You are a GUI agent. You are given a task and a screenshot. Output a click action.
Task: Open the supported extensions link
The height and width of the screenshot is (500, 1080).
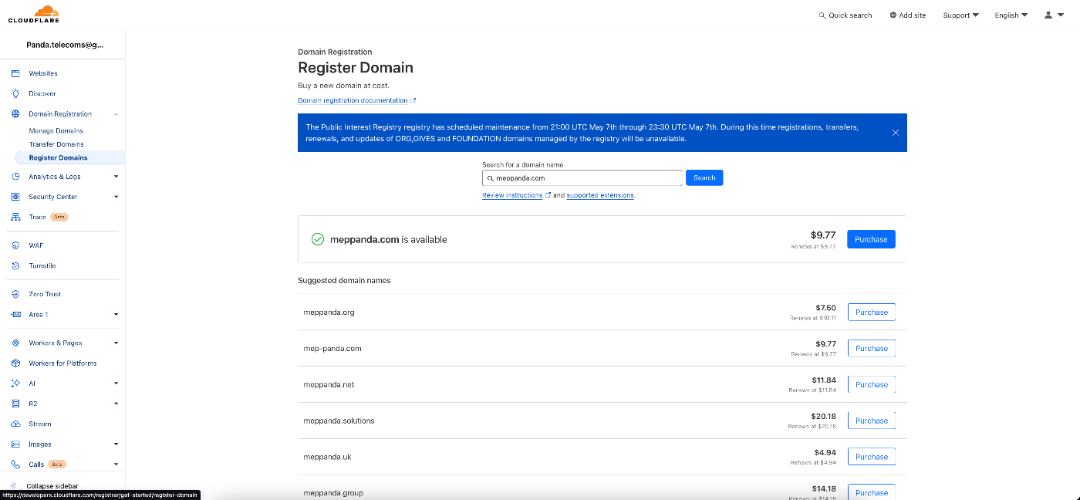point(600,195)
